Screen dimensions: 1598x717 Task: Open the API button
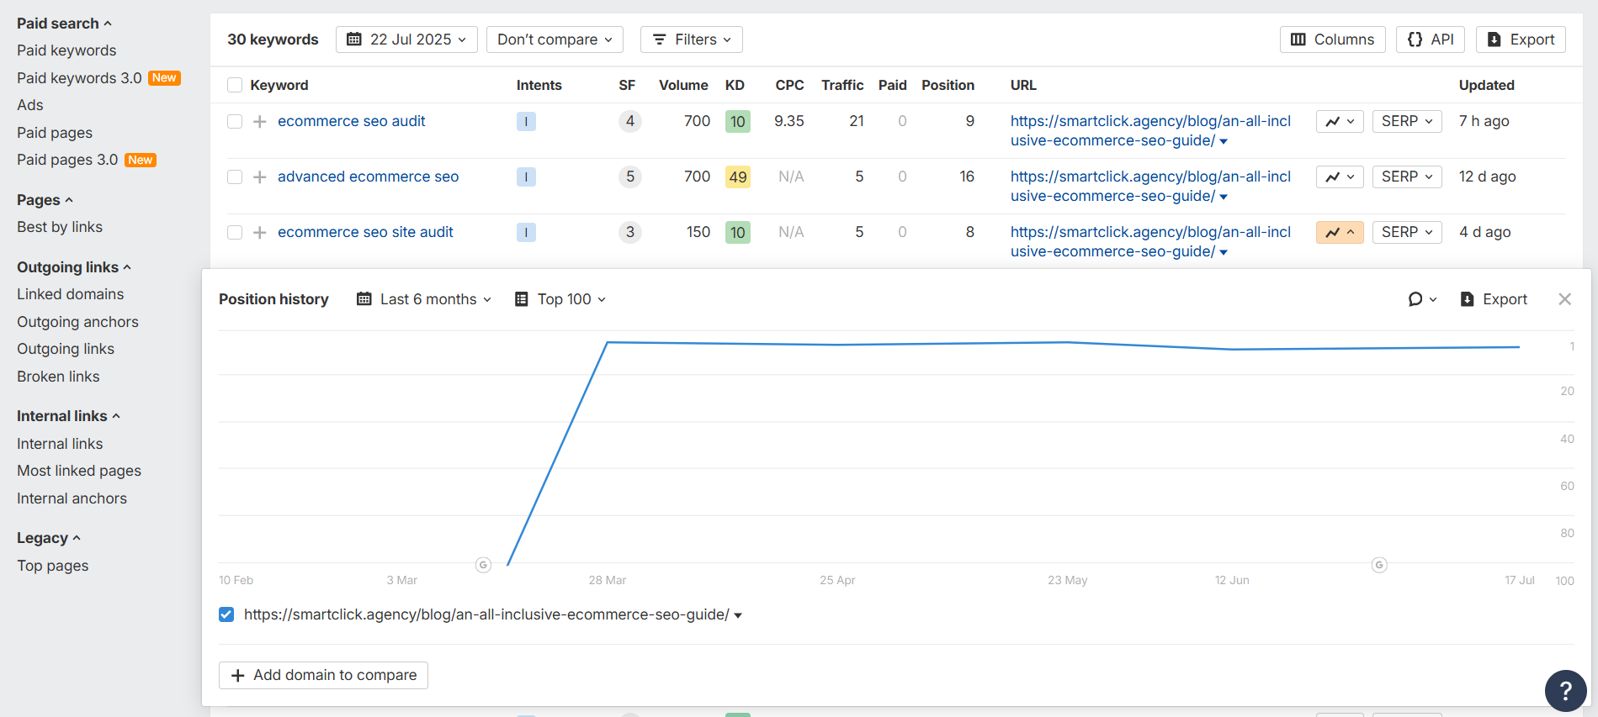click(x=1431, y=40)
